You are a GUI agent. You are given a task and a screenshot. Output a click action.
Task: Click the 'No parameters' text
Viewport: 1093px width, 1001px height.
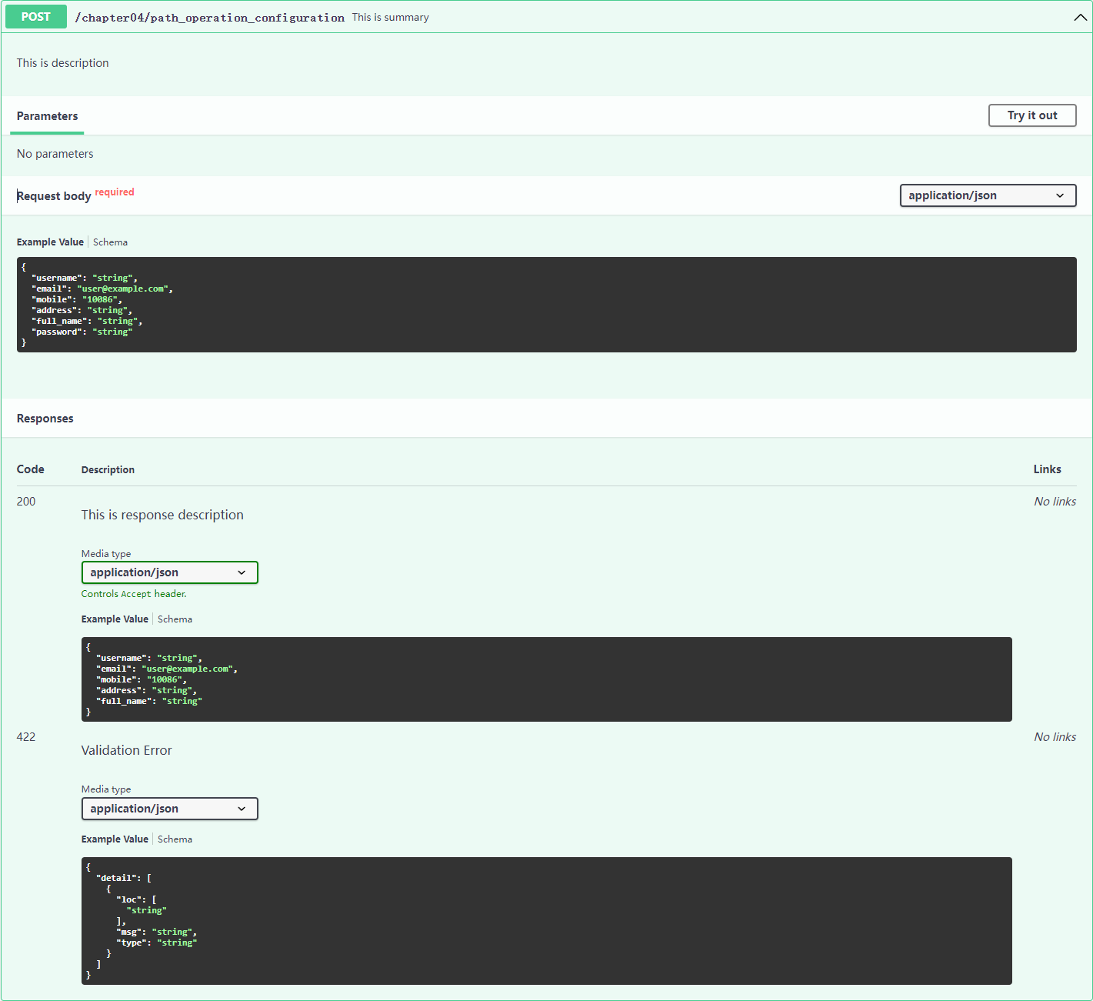click(x=55, y=154)
